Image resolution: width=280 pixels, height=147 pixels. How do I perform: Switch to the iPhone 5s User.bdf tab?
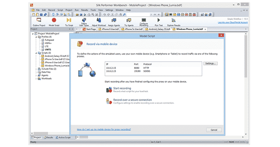132,29
